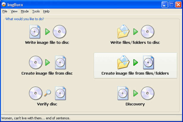Screen dimensions: 183x122
Task: Click green arrow in 'Create image file from files/folders'
Action: pos(136,62)
